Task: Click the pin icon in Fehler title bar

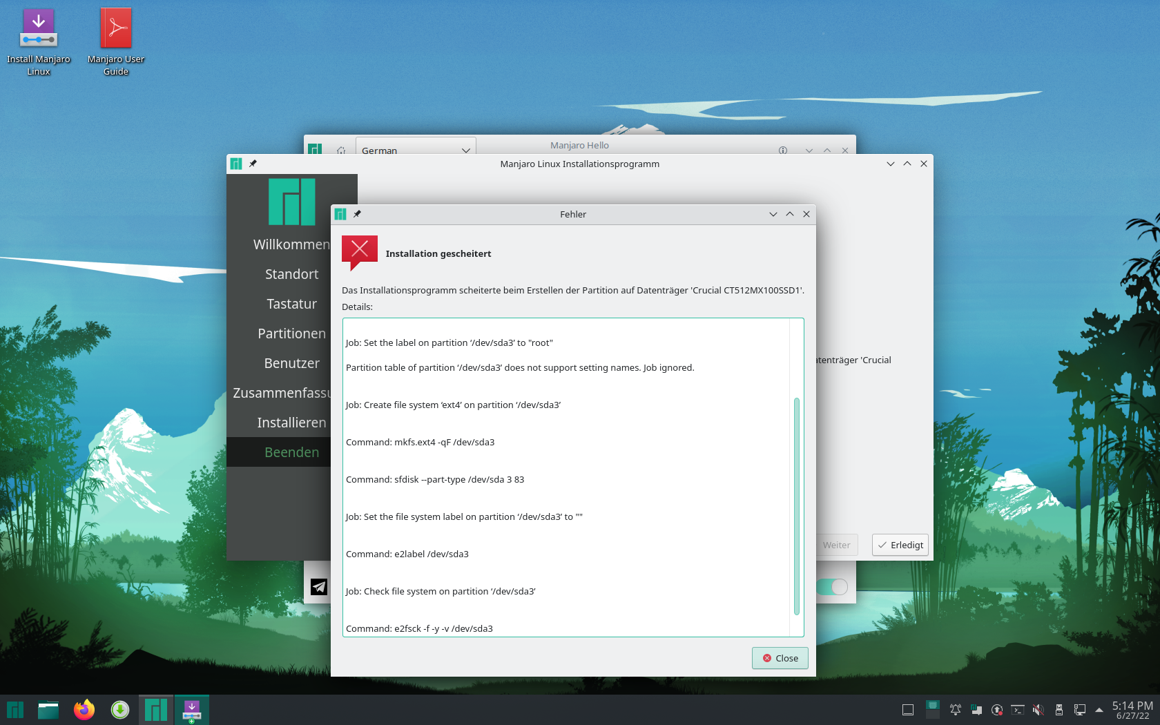Action: click(x=357, y=214)
